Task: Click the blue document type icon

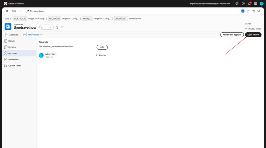Action: click(8, 27)
